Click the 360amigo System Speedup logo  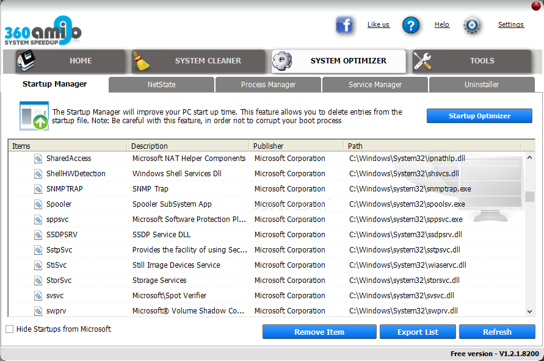coord(43,31)
